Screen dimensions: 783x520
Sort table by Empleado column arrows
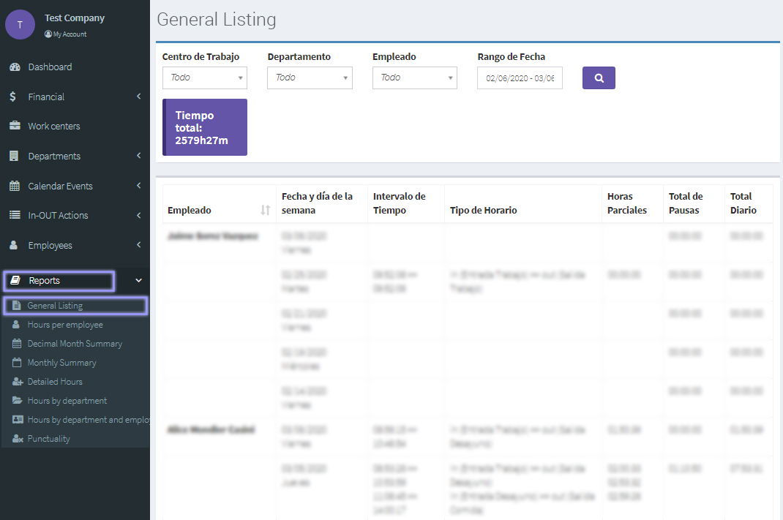[x=265, y=211]
